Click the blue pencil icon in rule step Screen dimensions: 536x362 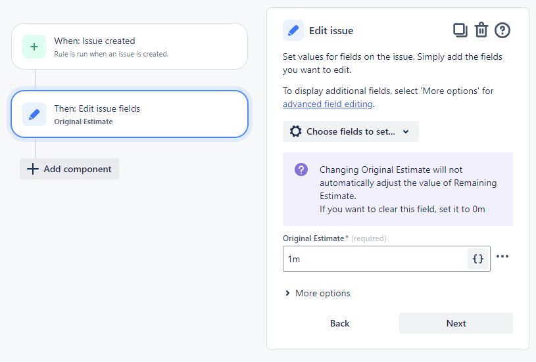coord(34,114)
